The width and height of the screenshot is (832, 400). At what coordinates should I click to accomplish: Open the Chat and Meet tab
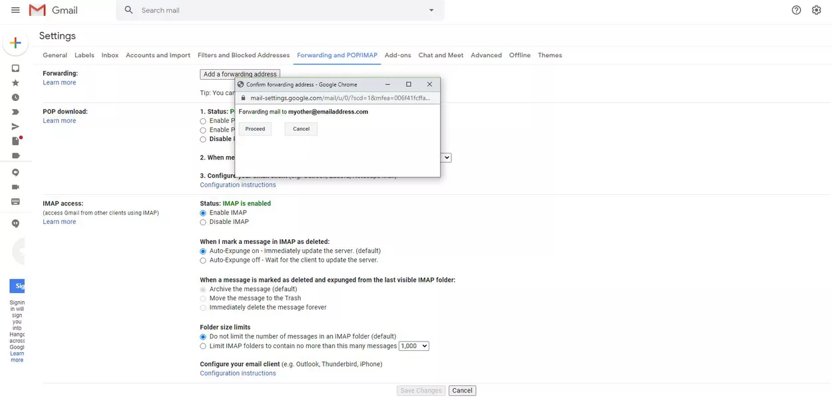pyautogui.click(x=441, y=55)
